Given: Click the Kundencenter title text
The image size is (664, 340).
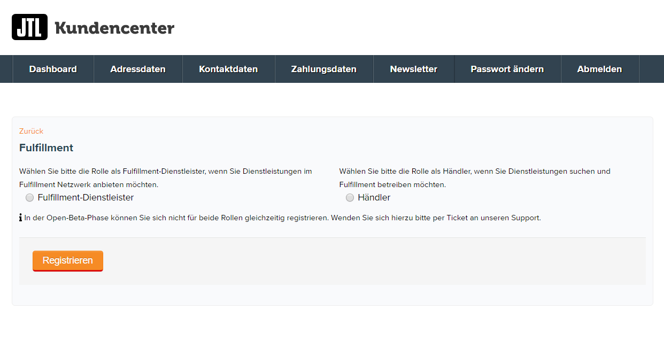Looking at the screenshot, I should [x=114, y=28].
